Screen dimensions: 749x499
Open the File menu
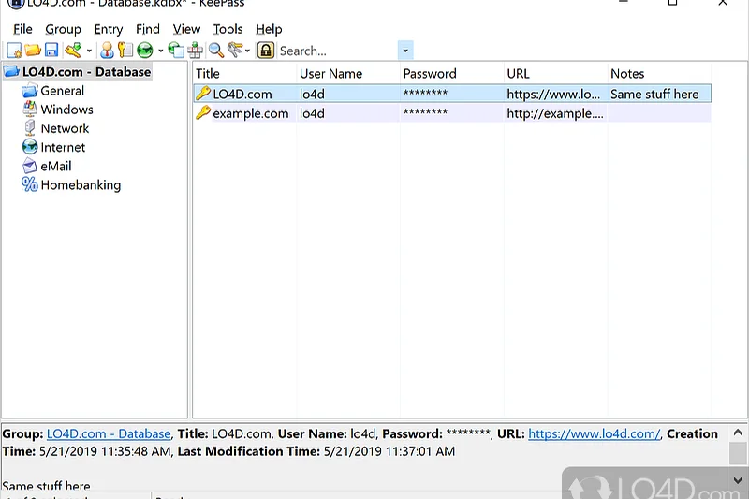tap(22, 29)
